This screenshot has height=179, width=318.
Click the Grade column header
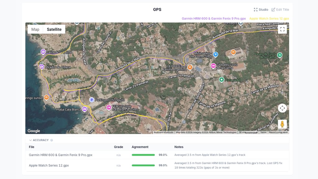[118, 147]
